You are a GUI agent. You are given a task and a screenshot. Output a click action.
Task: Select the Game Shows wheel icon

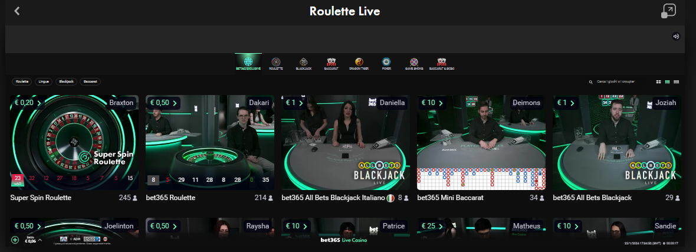pos(413,62)
